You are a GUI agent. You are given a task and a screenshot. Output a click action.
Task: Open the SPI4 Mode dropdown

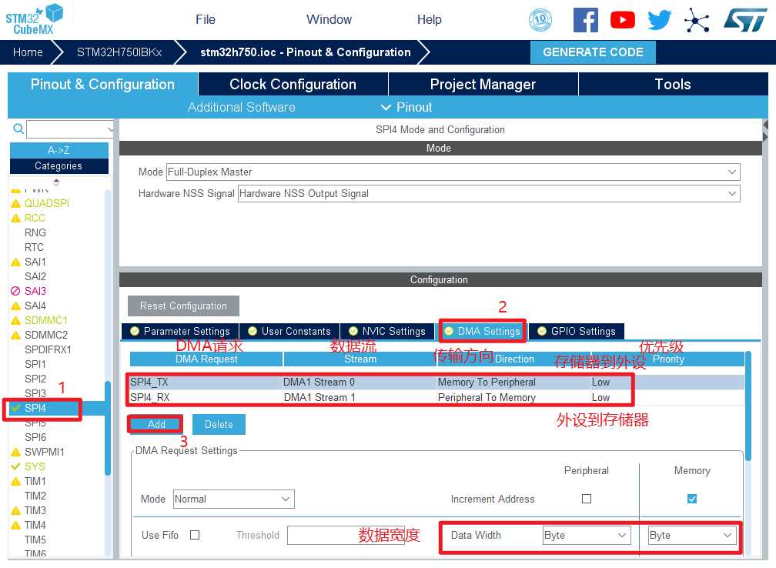(x=453, y=172)
